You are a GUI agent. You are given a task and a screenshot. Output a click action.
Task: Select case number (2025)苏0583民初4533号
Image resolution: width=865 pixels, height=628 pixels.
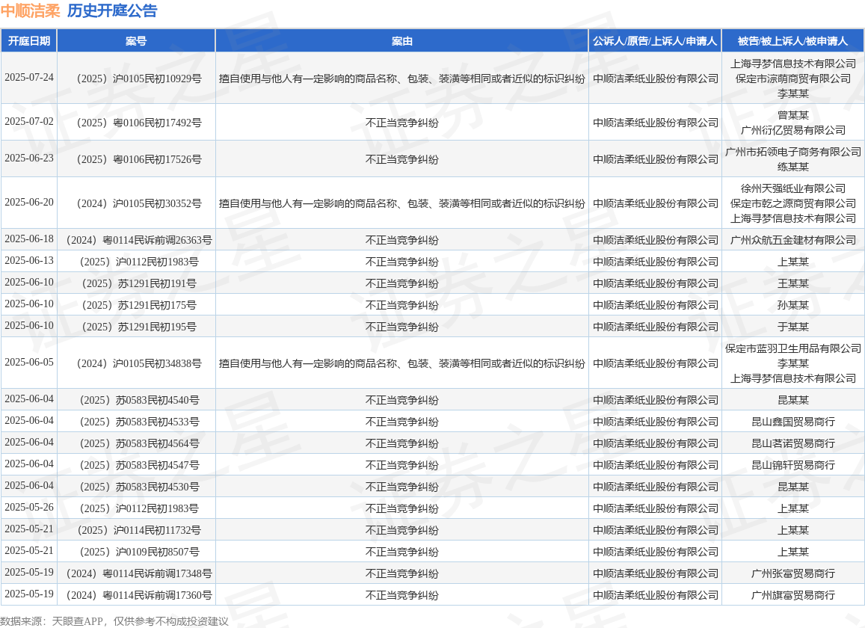tap(136, 422)
